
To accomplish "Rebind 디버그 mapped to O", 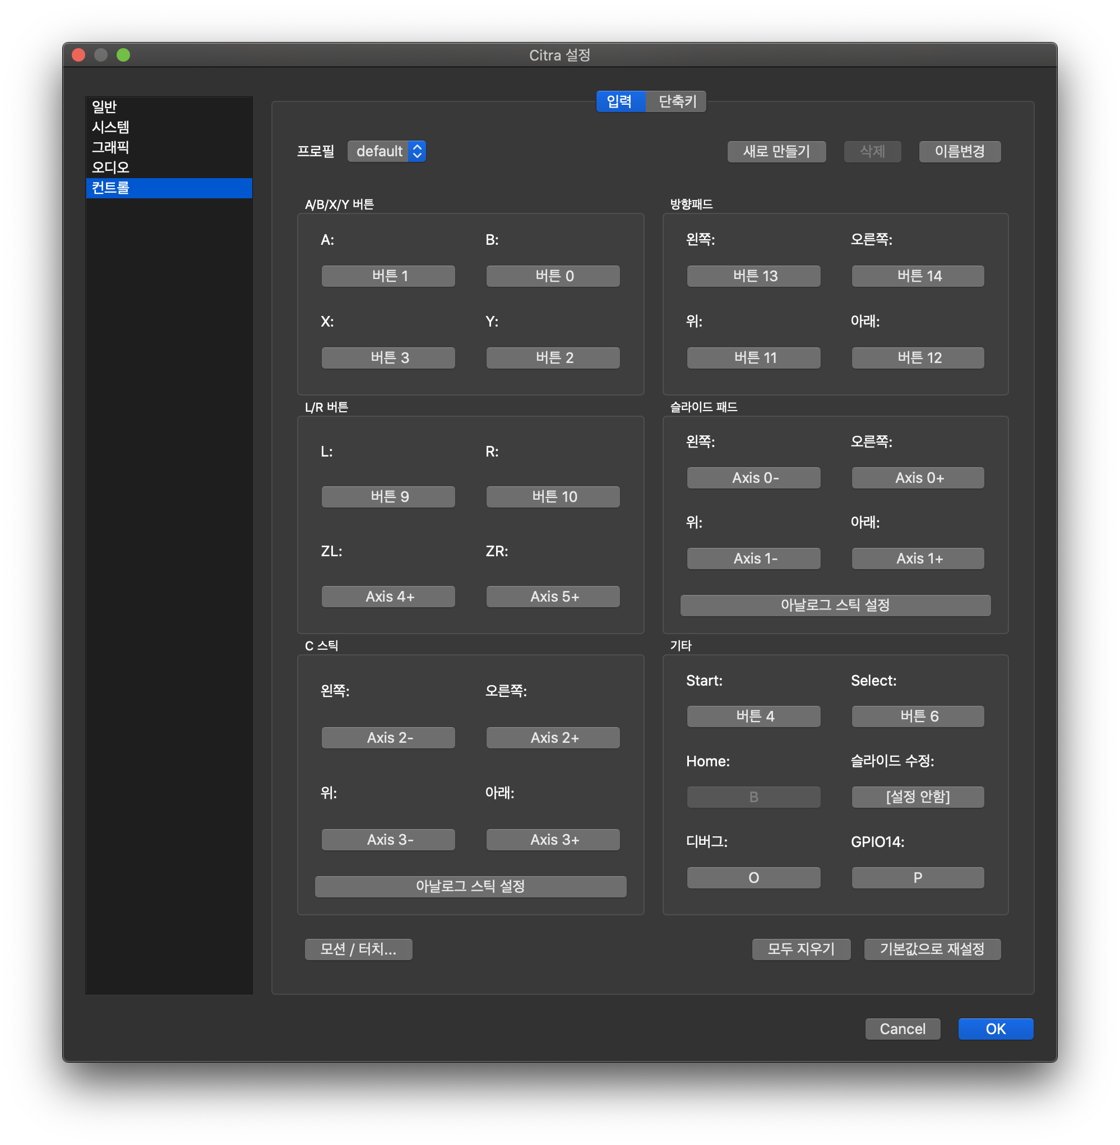I will pyautogui.click(x=753, y=878).
